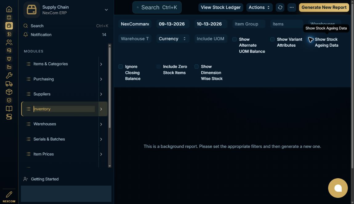Expand the Serials & Batches chevron

101,139
